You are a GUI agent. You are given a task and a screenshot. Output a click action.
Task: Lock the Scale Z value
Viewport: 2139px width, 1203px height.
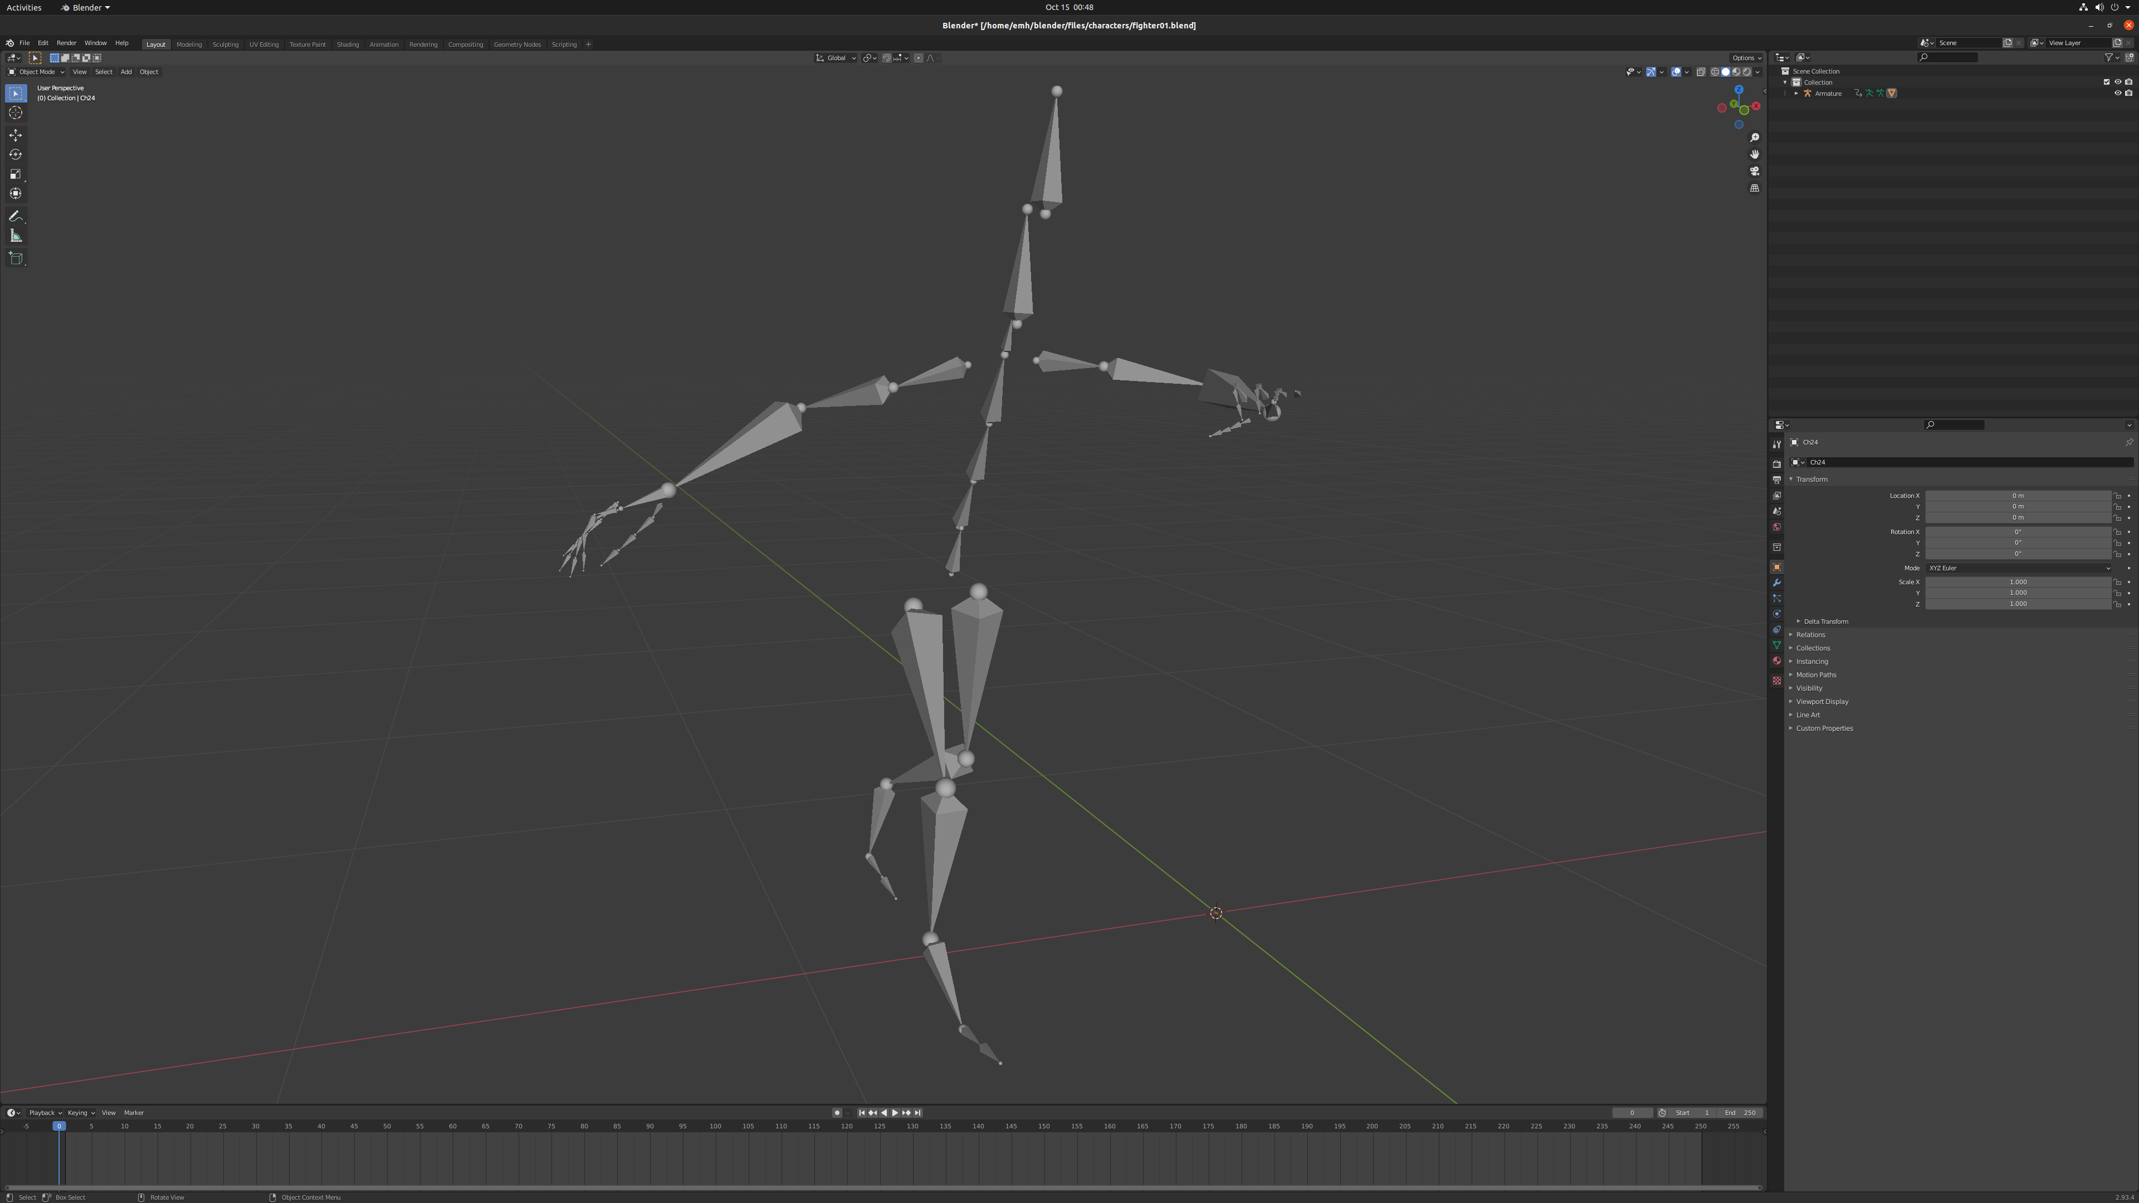[2117, 604]
